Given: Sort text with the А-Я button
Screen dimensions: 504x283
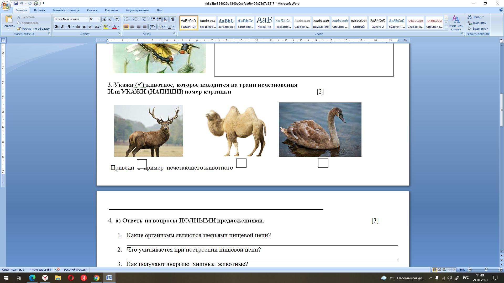Looking at the screenshot, I should click(166, 19).
